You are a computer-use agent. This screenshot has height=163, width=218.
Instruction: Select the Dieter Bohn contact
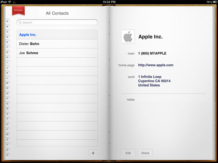57,44
